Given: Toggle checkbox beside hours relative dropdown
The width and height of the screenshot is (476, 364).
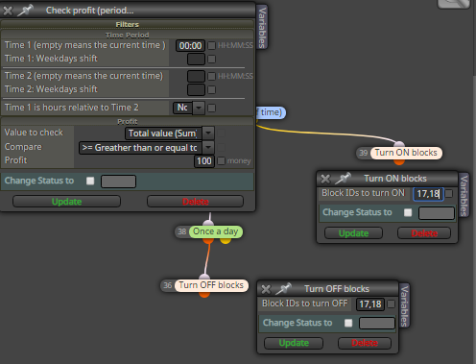Looking at the screenshot, I should tap(211, 109).
